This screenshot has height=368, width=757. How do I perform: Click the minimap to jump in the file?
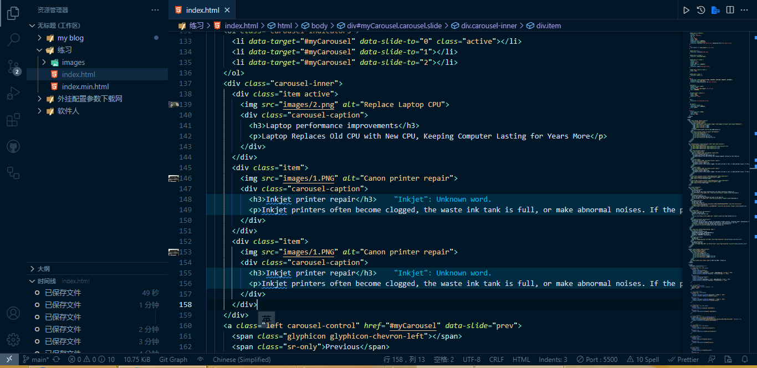(x=718, y=166)
